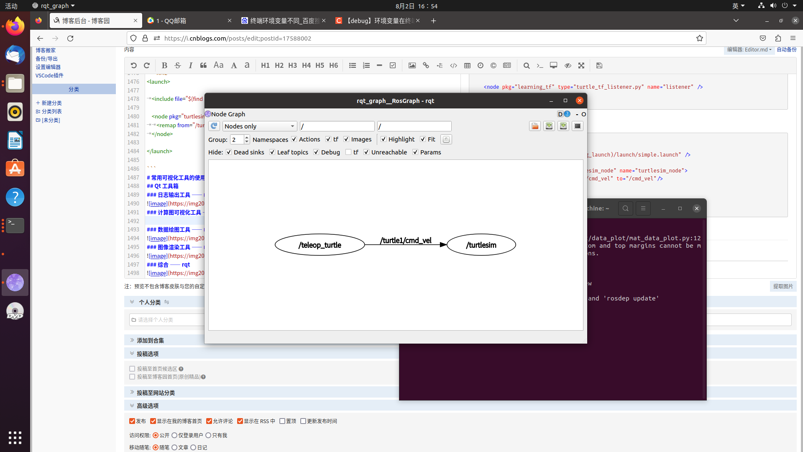803x452 pixels.
Task: Open the Editor.md editor selector dropdown
Action: 749,49
